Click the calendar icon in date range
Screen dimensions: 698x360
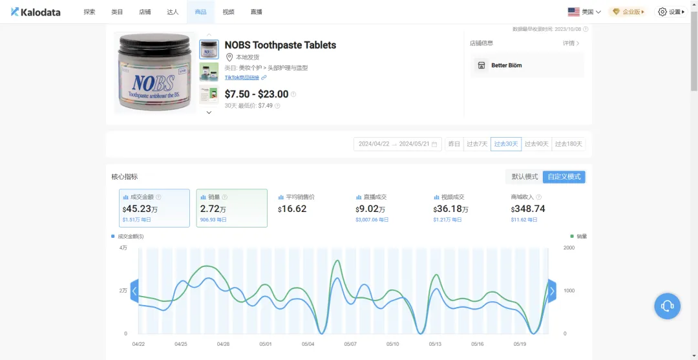(434, 144)
